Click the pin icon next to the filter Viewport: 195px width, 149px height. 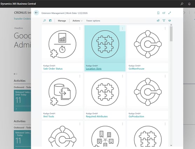(169, 21)
